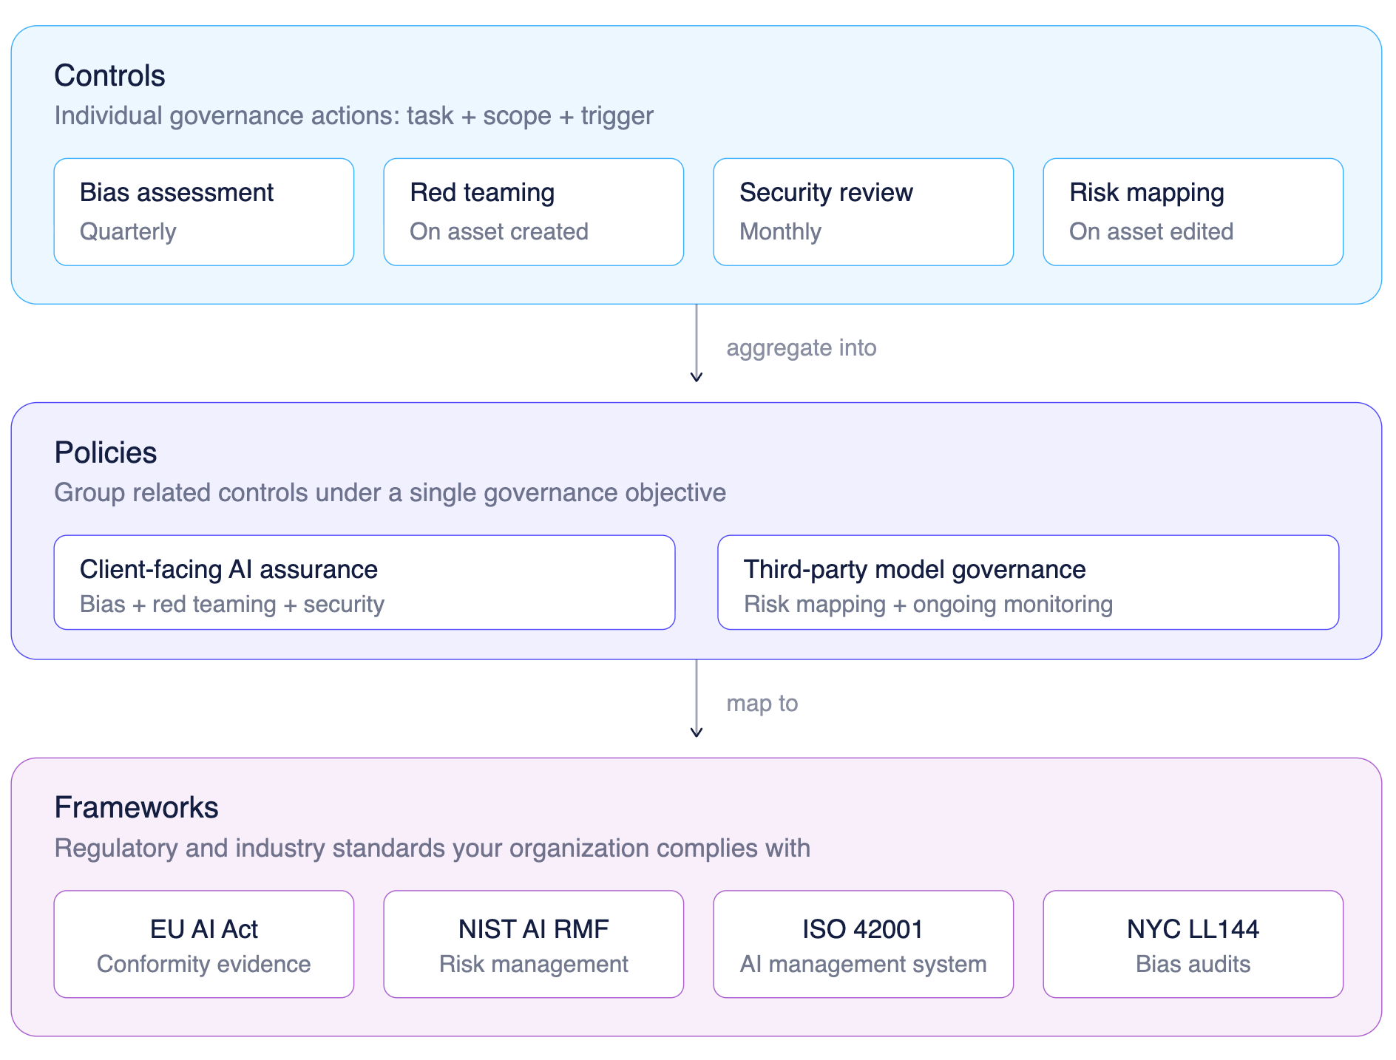Select the Risk mapping control card
Image resolution: width=1396 pixels, height=1060 pixels.
tap(1193, 212)
